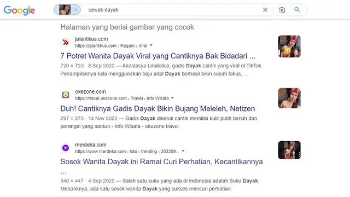Remove the image chip from search box

(x=75, y=10)
